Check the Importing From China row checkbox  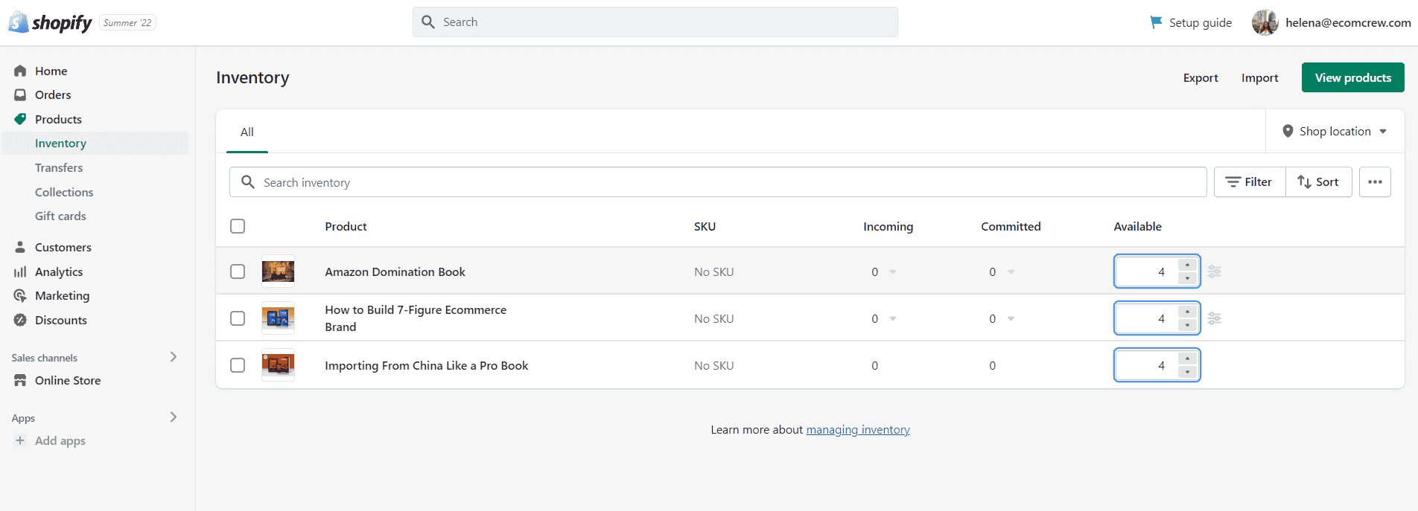[x=238, y=365]
